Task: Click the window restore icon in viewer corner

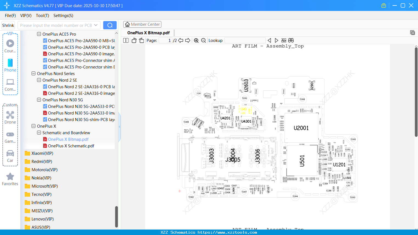Action: 413,33
